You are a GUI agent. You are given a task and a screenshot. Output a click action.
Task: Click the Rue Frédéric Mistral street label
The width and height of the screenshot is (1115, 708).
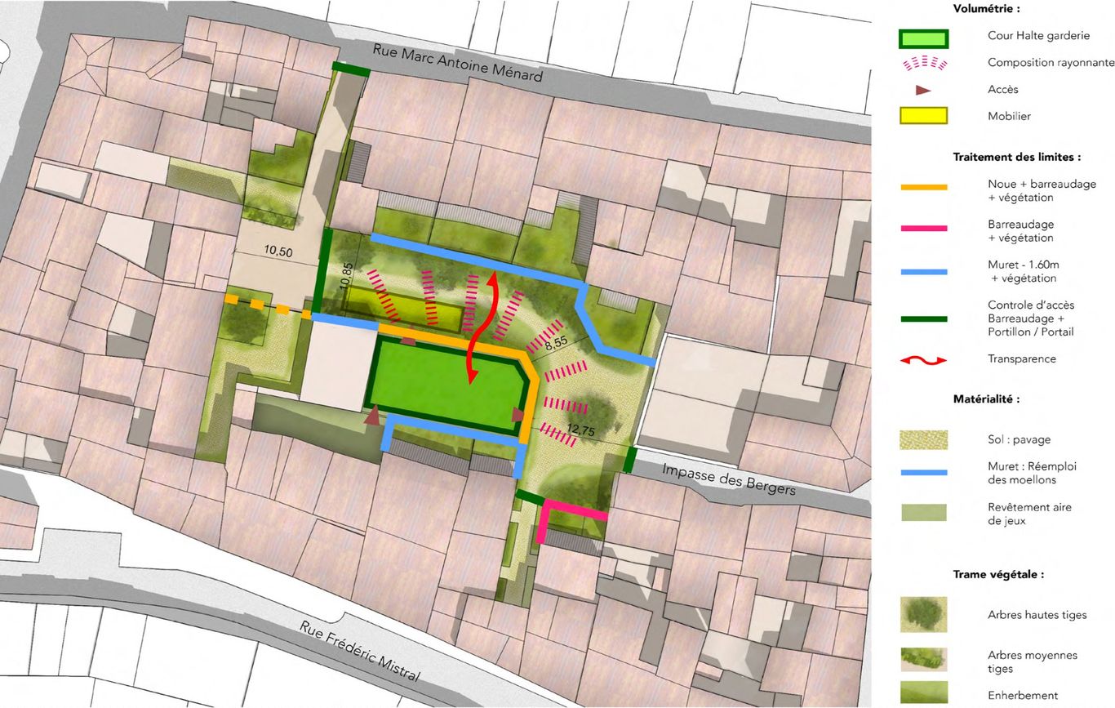[x=360, y=652]
